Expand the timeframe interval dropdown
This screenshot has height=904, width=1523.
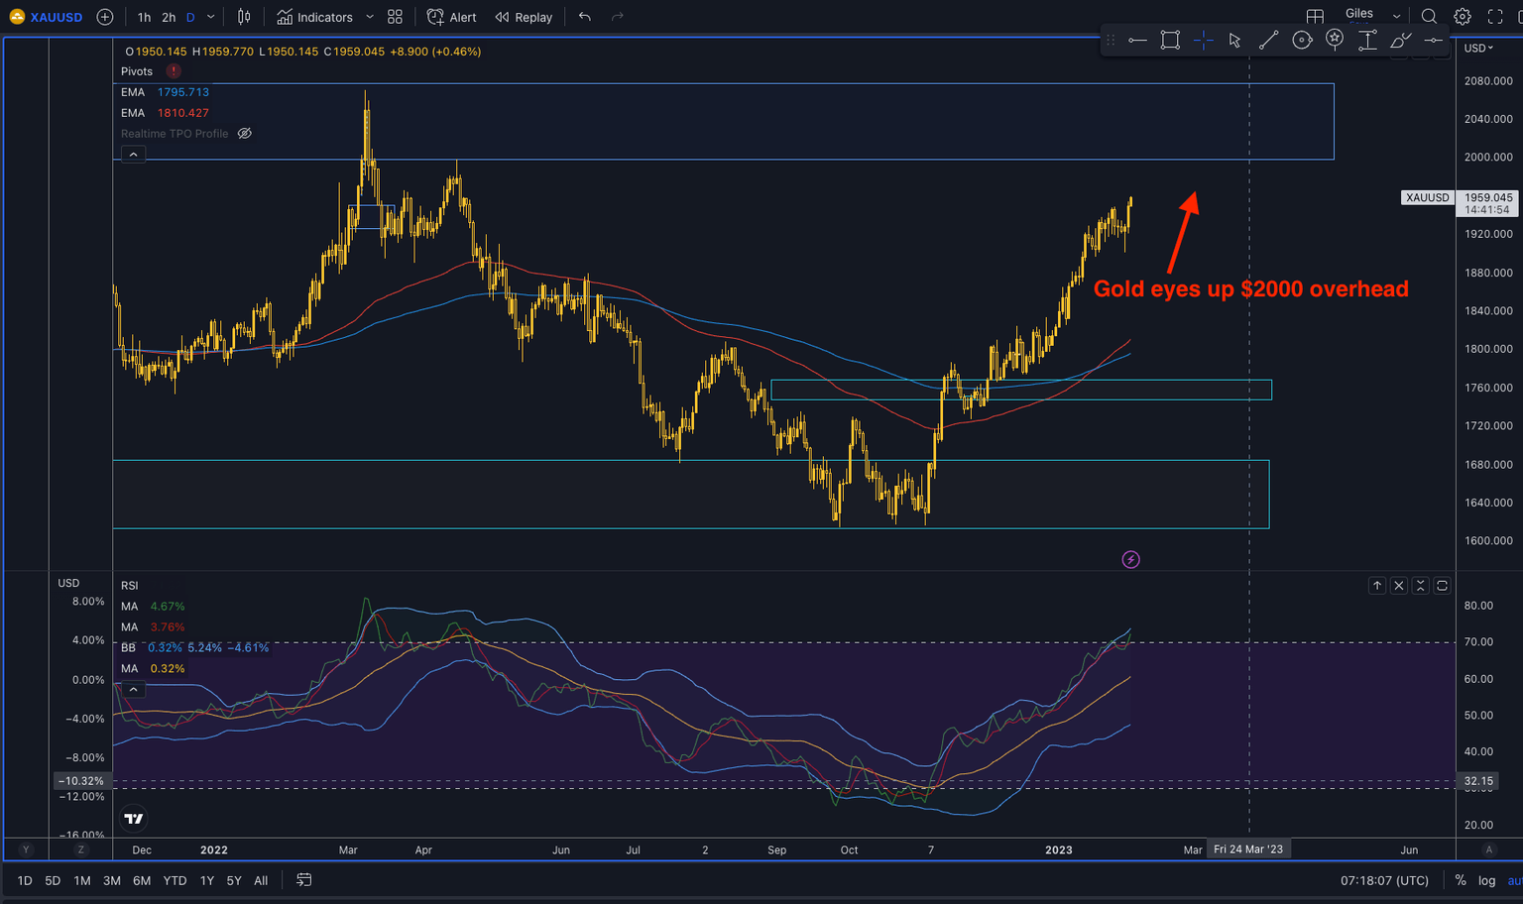coord(210,17)
